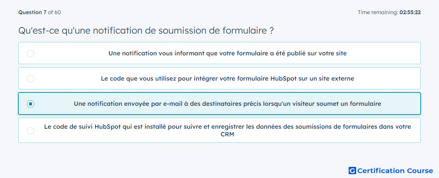Click the selected radio for e-mail notification answer

[31, 104]
